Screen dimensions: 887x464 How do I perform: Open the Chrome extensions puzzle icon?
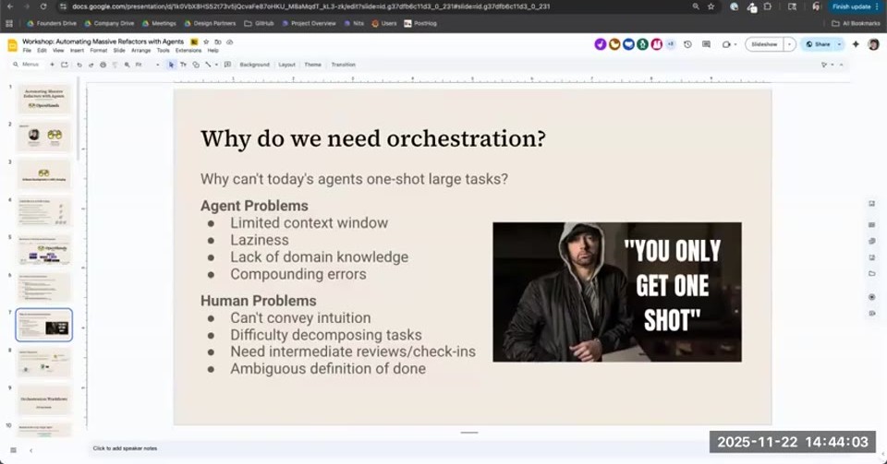coord(768,6)
